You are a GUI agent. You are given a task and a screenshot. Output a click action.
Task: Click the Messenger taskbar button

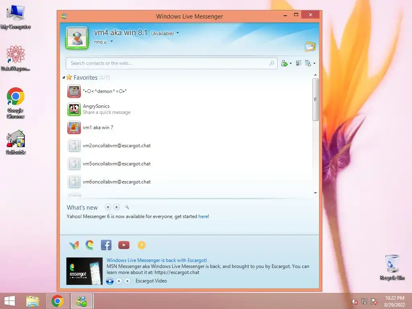pyautogui.click(x=82, y=301)
